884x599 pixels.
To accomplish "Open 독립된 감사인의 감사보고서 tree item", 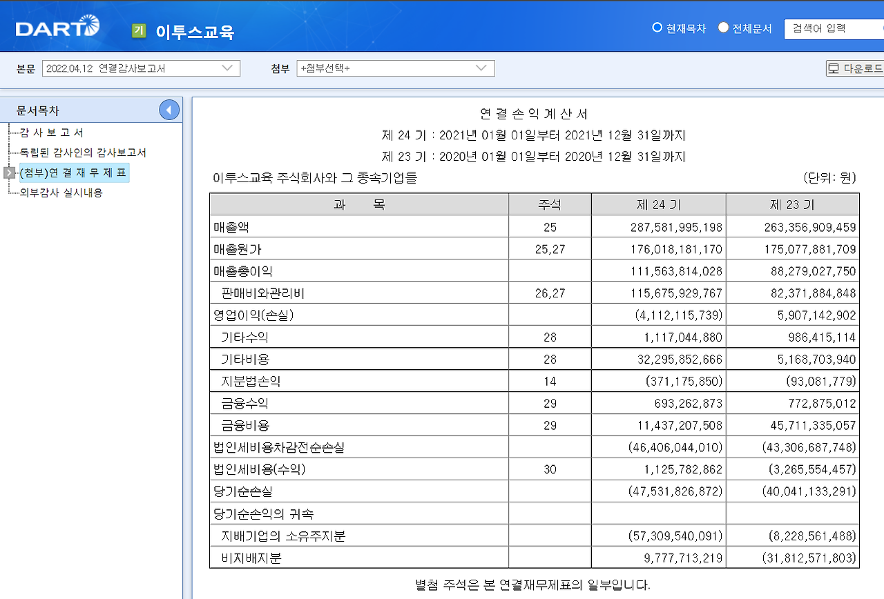I will click(x=83, y=153).
